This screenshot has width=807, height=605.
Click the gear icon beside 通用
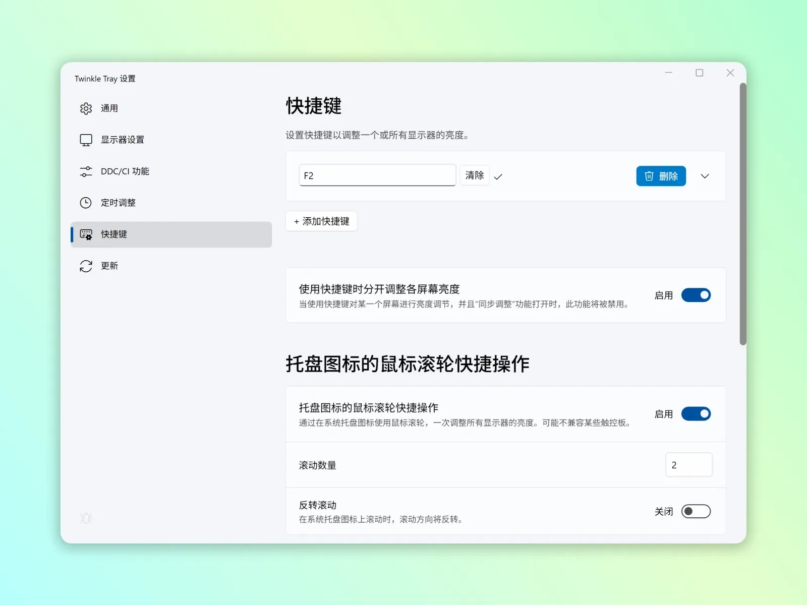coord(86,108)
